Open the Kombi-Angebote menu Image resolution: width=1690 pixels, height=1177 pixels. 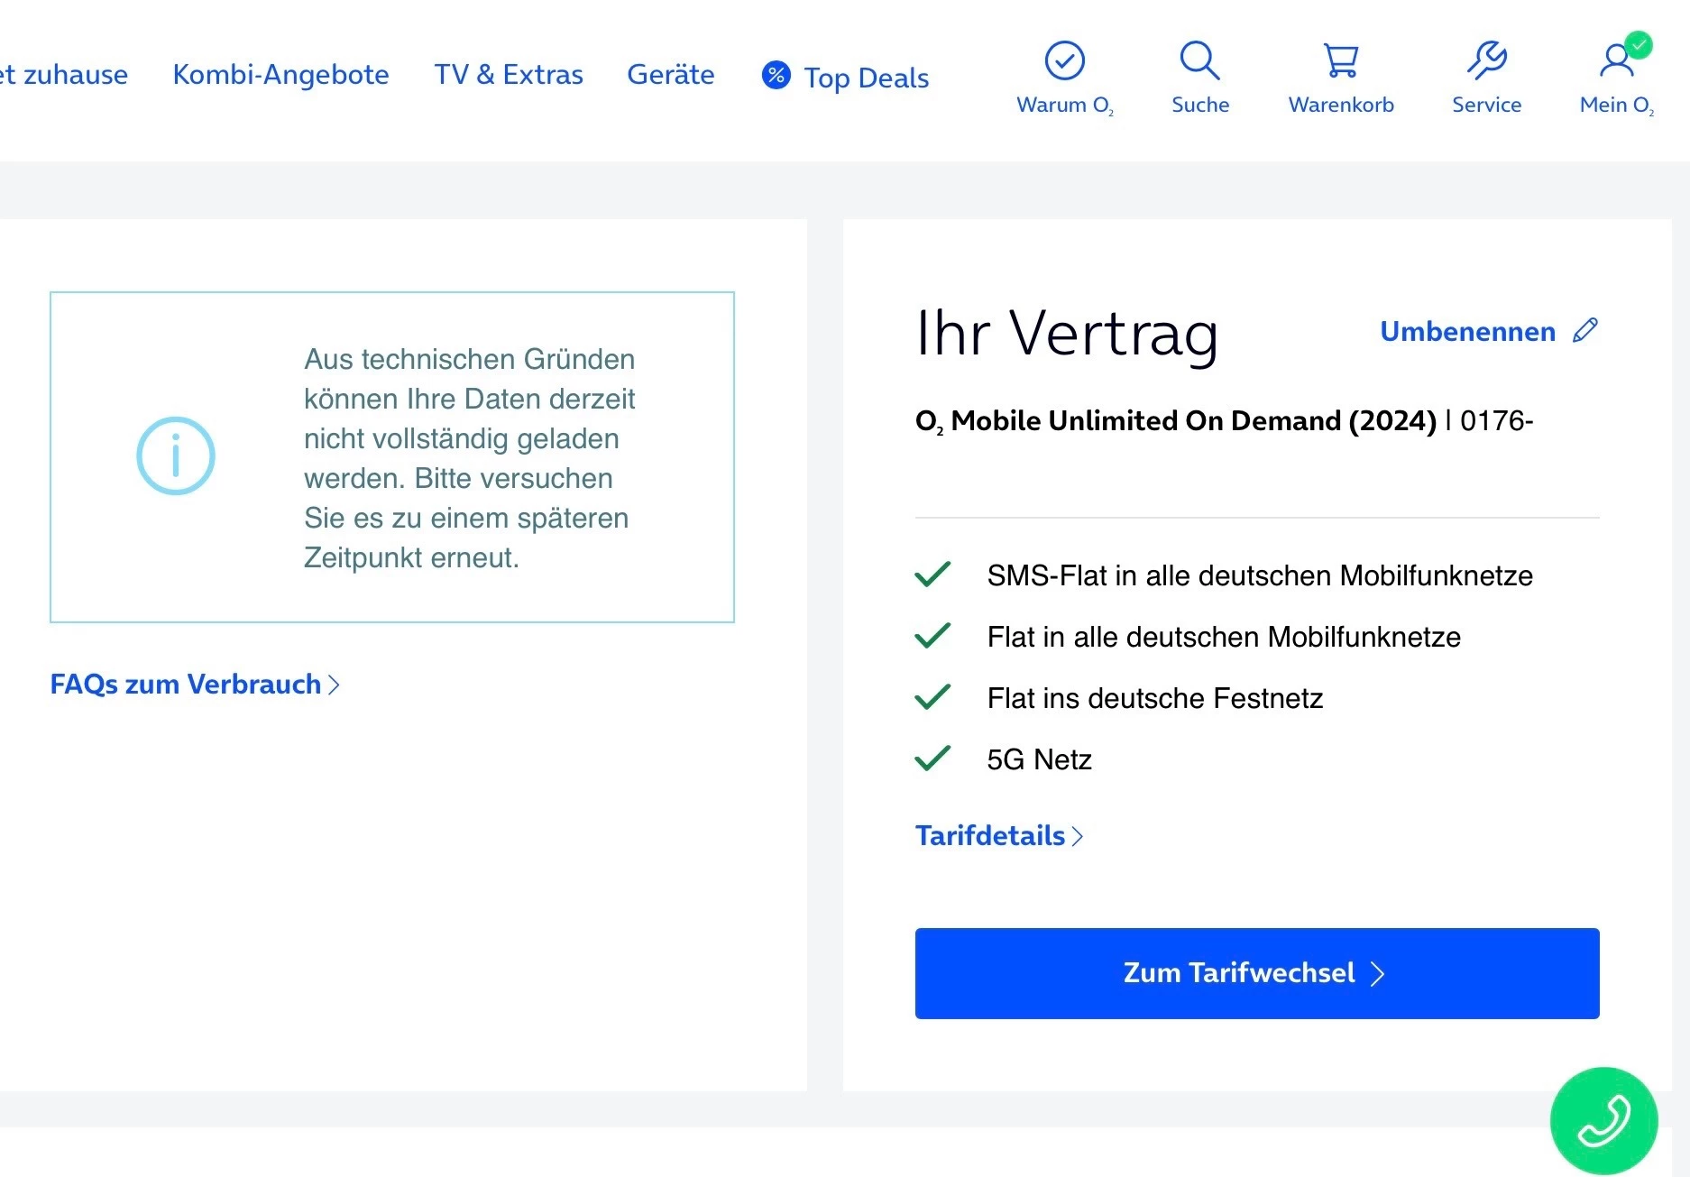click(280, 75)
